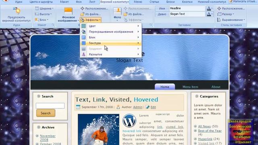Click Предложить верхний колонтитул icon

click(x=17, y=11)
